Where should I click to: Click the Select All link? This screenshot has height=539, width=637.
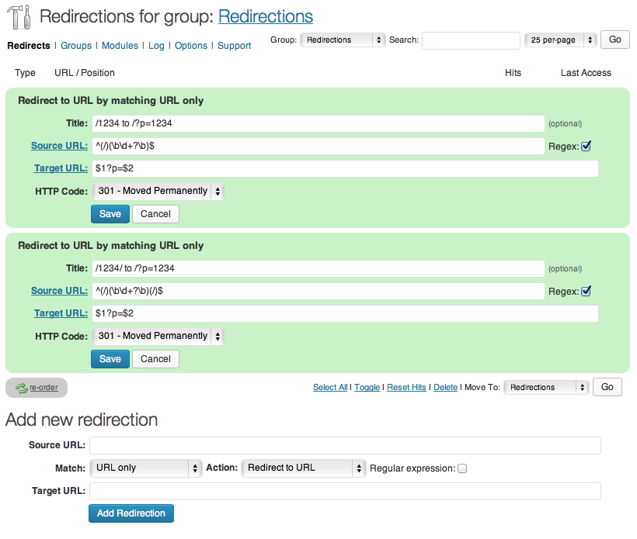click(x=330, y=387)
